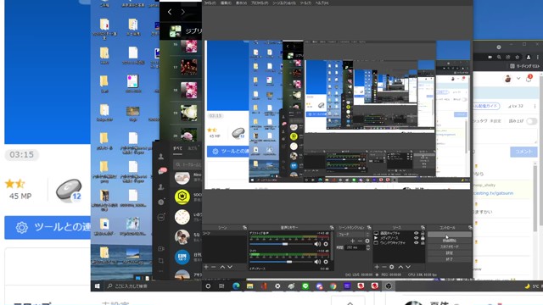Add a new scene in OBS Scenes panel
The height and width of the screenshot is (305, 543).
click(x=206, y=267)
